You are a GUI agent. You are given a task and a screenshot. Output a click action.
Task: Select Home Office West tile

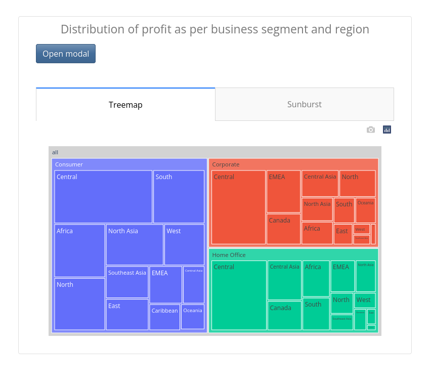click(366, 300)
